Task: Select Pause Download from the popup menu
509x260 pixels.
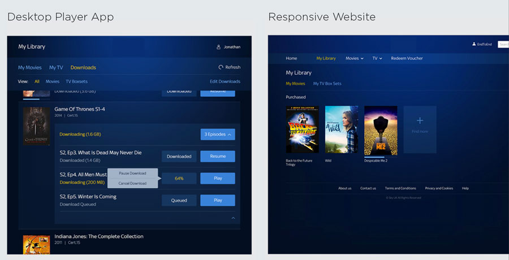Action: tap(132, 173)
